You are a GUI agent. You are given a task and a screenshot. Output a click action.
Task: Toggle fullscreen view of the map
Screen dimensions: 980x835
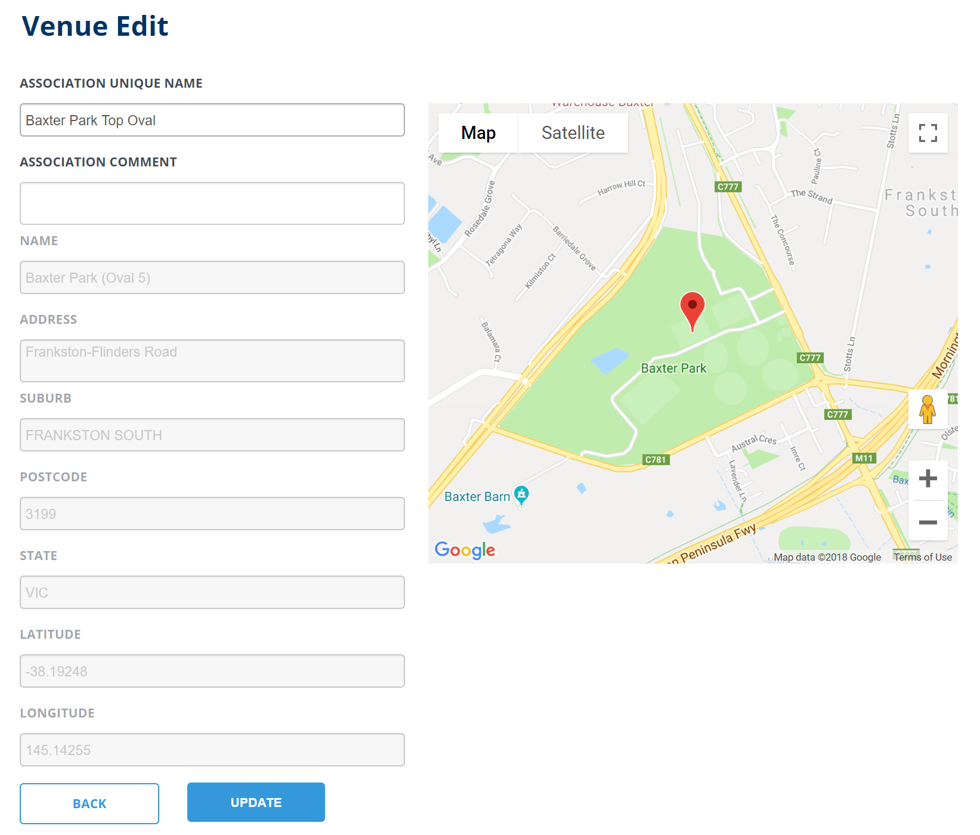point(928,133)
